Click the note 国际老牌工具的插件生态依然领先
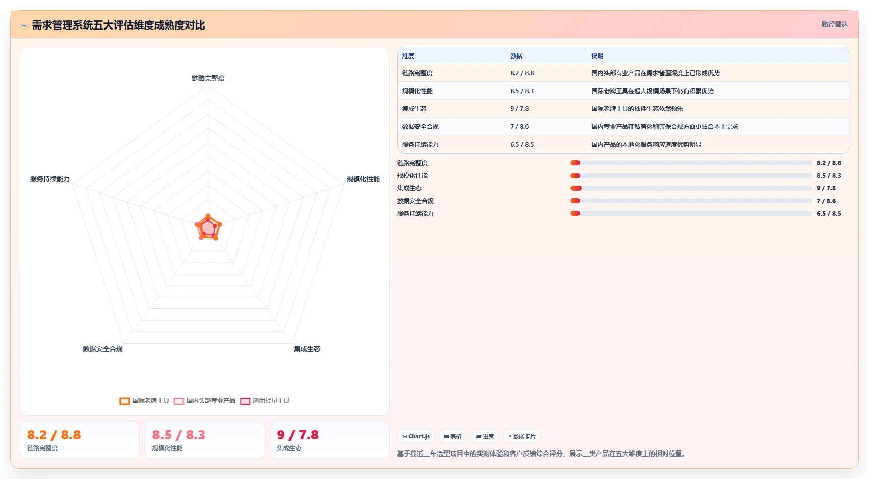 tap(637, 109)
